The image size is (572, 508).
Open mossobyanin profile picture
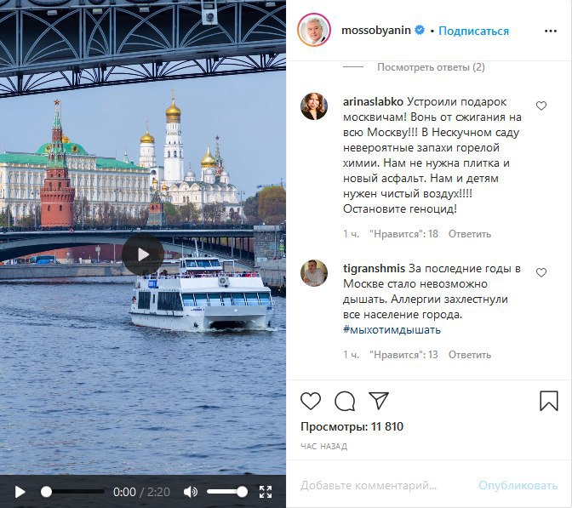pyautogui.click(x=314, y=31)
